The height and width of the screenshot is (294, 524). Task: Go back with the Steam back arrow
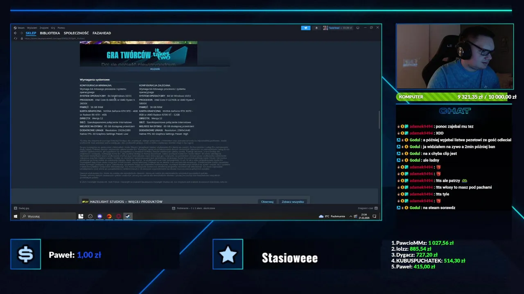(16, 33)
